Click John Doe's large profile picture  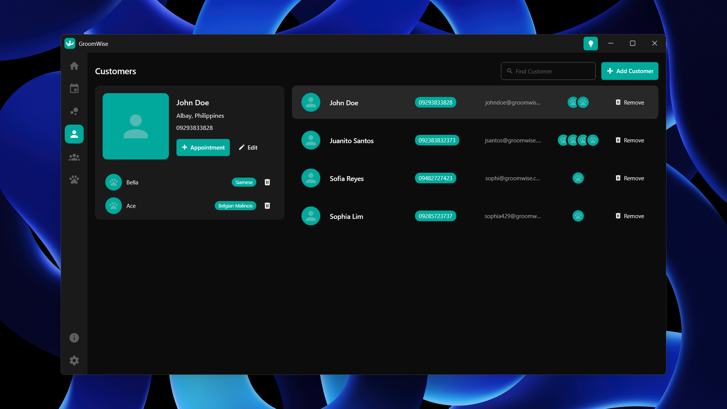pos(136,126)
